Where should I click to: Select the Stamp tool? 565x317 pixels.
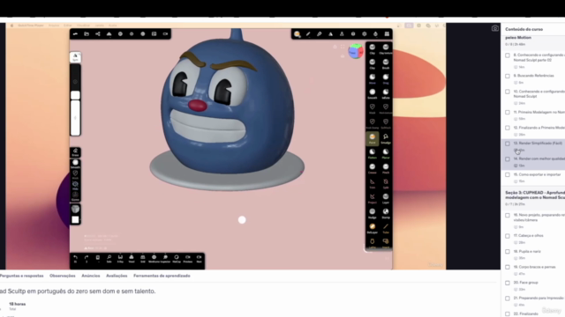coord(386,214)
